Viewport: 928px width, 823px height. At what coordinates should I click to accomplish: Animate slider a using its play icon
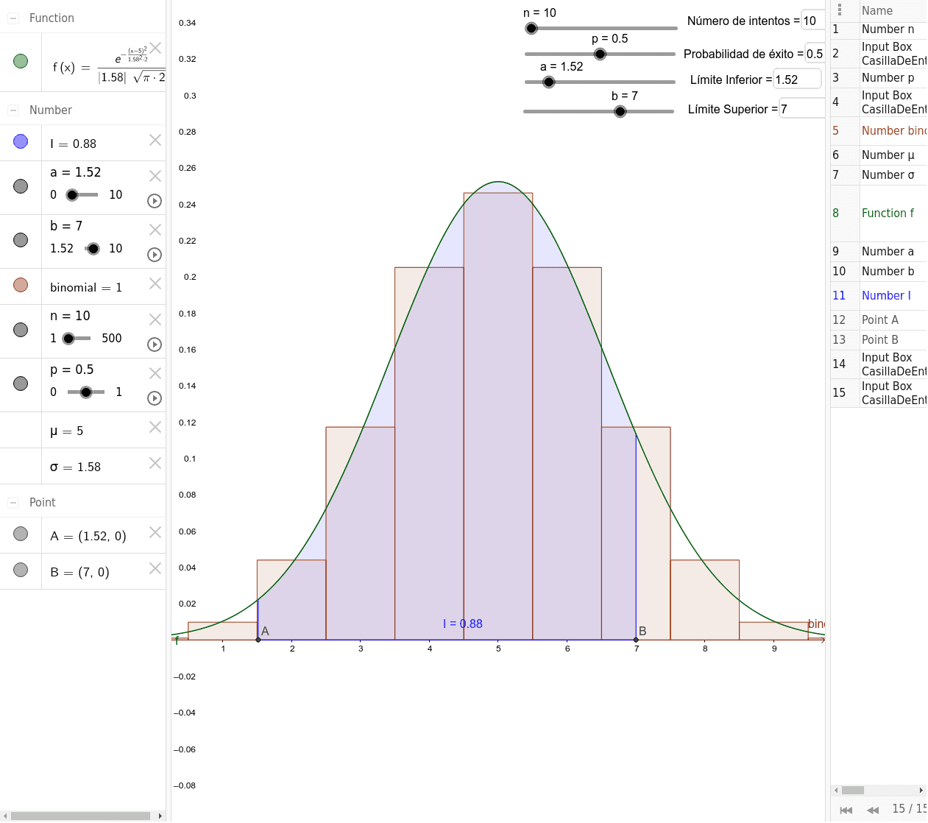154,200
